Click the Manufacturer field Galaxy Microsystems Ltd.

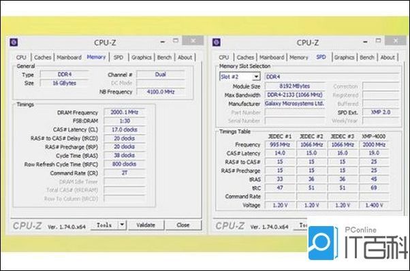295,103
